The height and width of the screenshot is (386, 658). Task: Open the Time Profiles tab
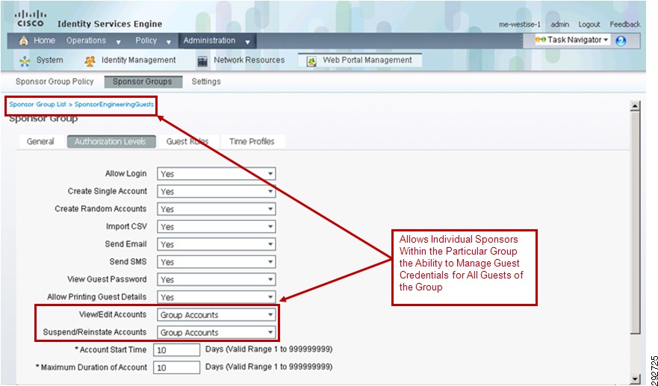(x=252, y=141)
